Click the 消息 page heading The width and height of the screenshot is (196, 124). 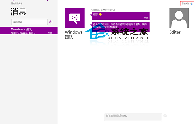(19, 12)
